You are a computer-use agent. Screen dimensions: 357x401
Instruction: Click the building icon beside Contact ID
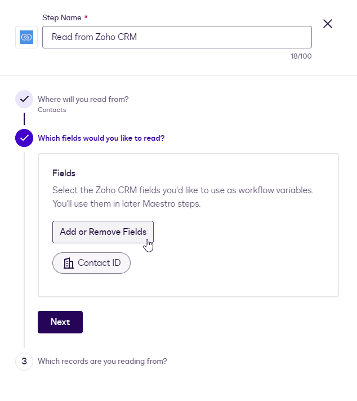pyautogui.click(x=69, y=263)
